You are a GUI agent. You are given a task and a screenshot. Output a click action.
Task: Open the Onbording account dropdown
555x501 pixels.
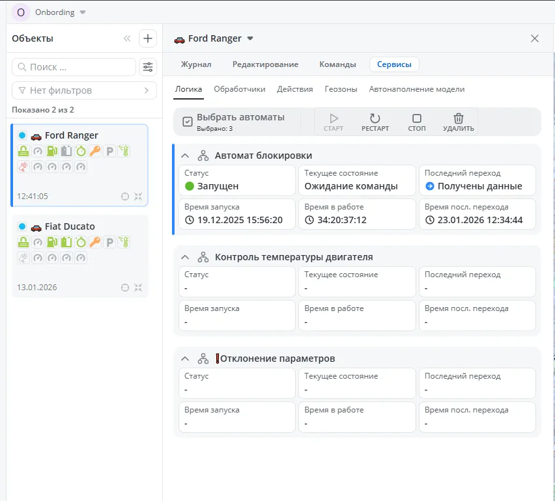coord(82,12)
